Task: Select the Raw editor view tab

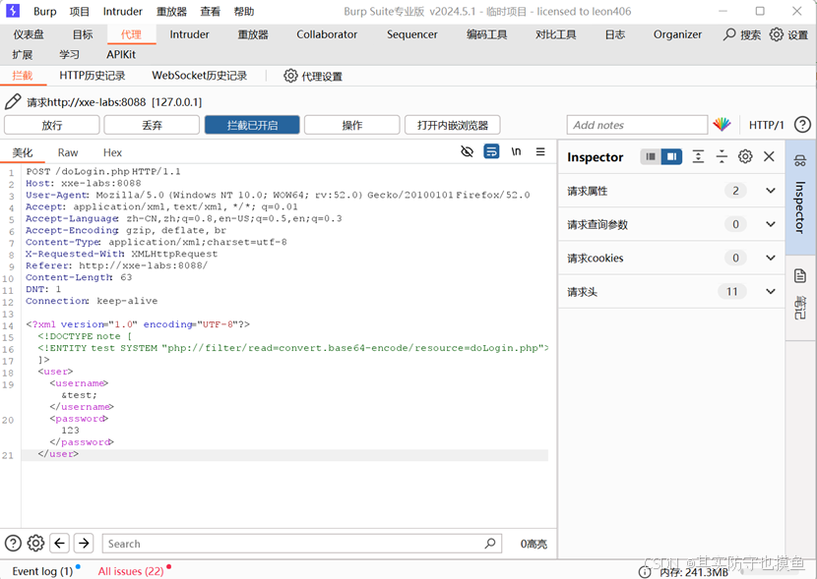Action: coord(68,152)
